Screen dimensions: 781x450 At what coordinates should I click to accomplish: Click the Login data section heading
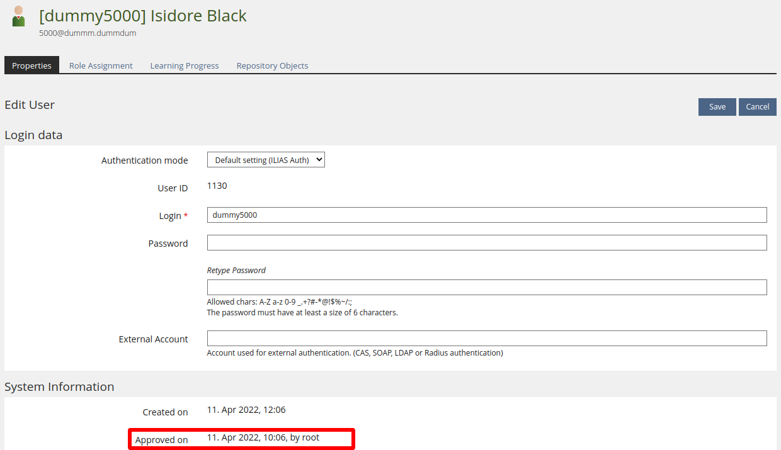pos(33,135)
